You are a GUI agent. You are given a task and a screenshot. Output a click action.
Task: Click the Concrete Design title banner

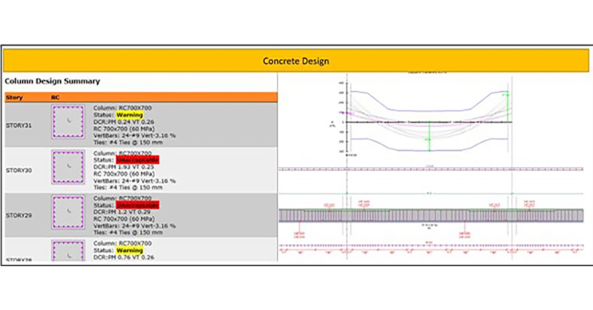(296, 61)
